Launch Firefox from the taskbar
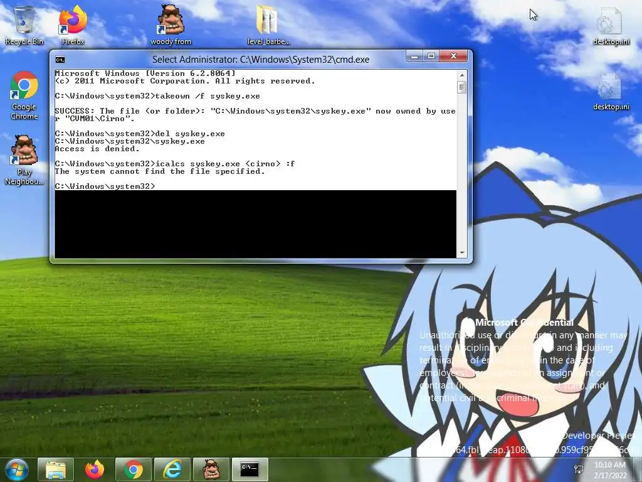 [x=95, y=469]
